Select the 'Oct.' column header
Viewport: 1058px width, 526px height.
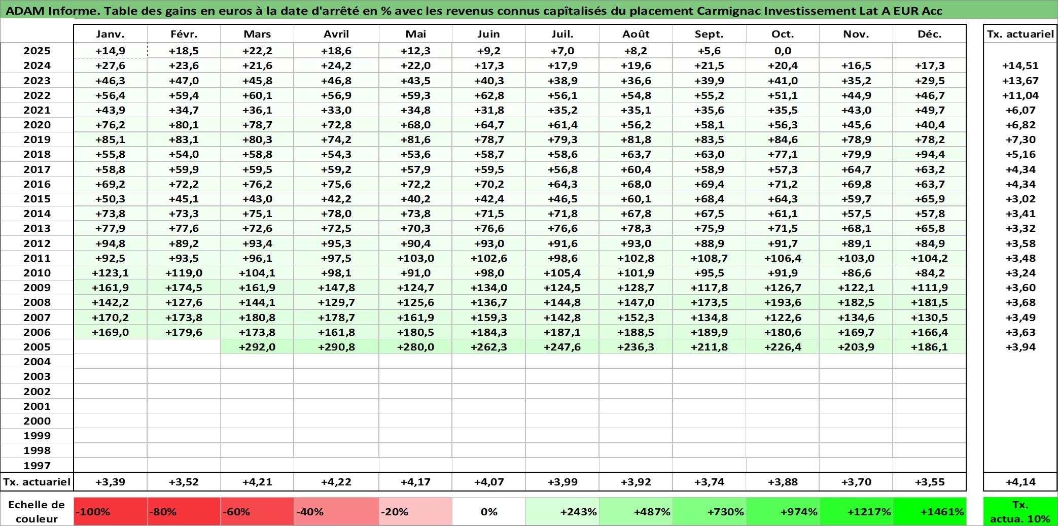pyautogui.click(x=783, y=34)
